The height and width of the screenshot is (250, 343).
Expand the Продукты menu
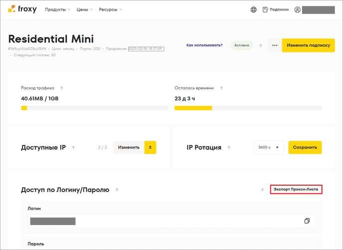pyautogui.click(x=57, y=9)
